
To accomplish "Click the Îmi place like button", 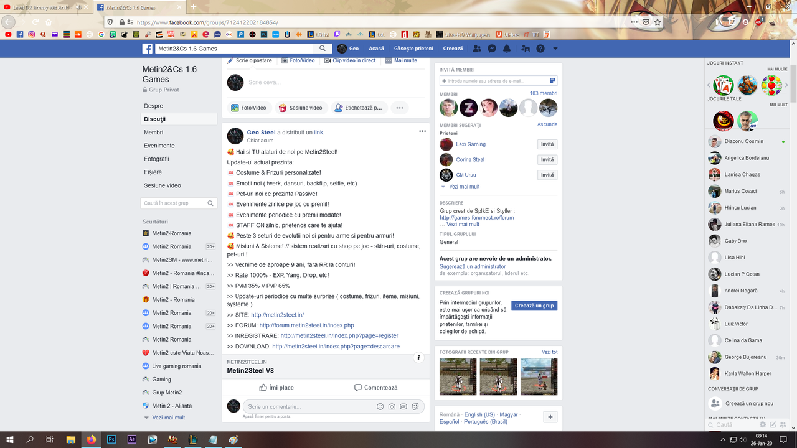I will click(276, 388).
